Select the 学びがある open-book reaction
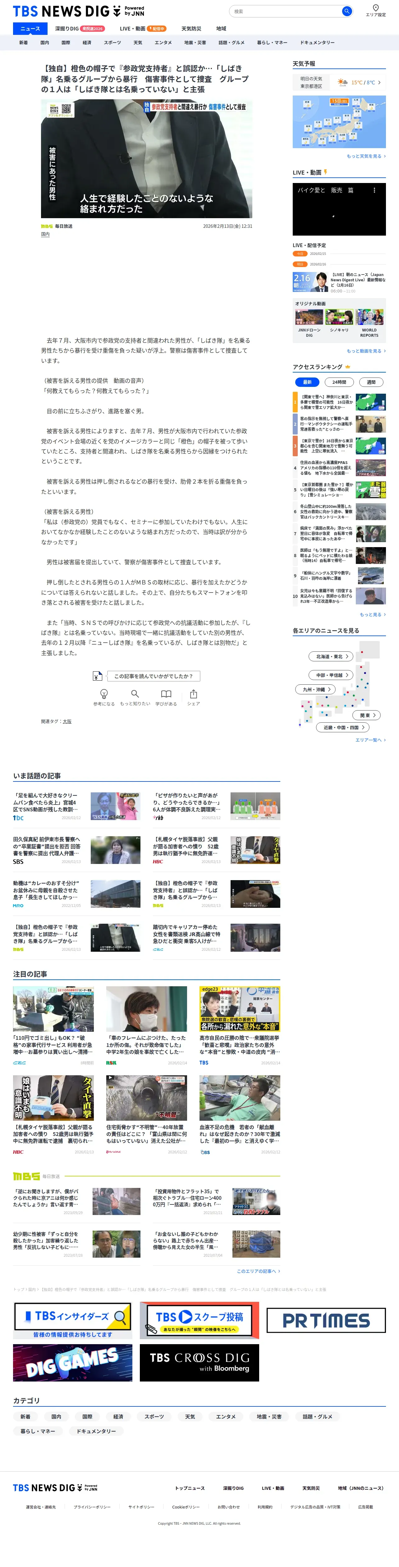This screenshot has width=399, height=1567. coord(166,697)
